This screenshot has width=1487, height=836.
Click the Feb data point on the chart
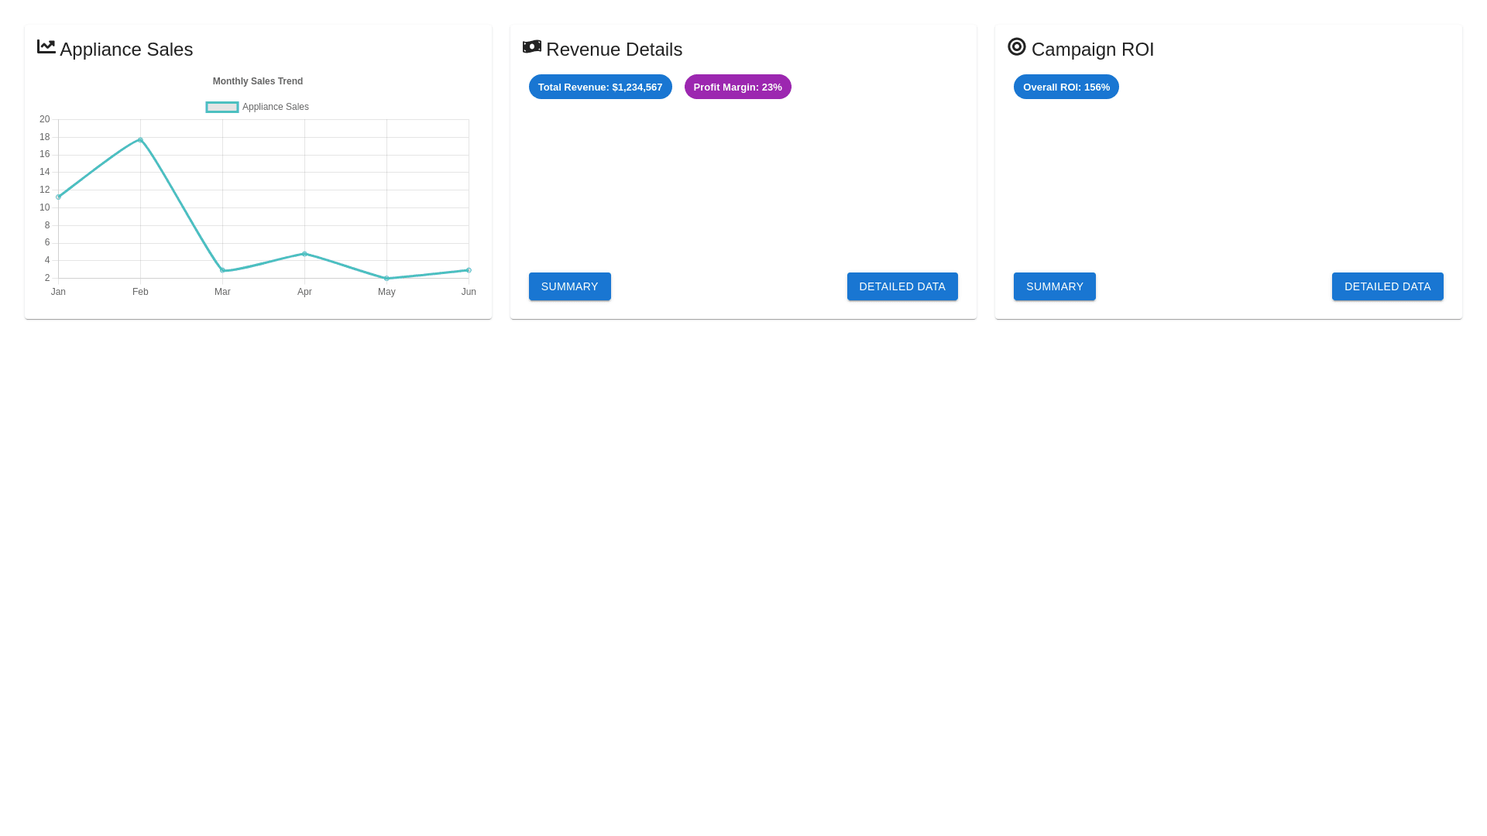pos(140,140)
